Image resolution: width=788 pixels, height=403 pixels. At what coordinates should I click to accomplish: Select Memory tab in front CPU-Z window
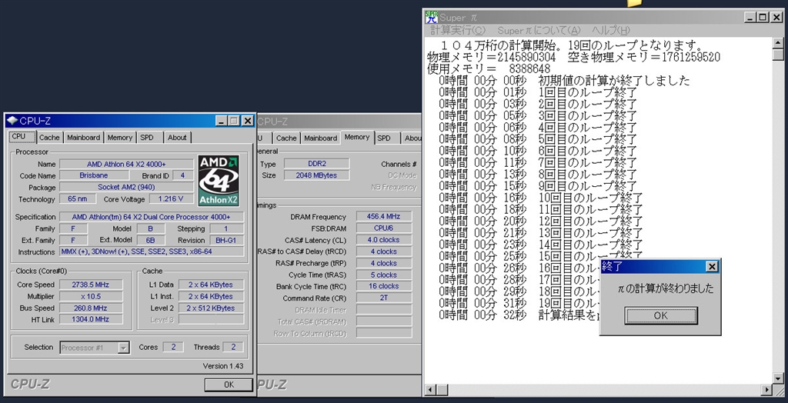119,137
